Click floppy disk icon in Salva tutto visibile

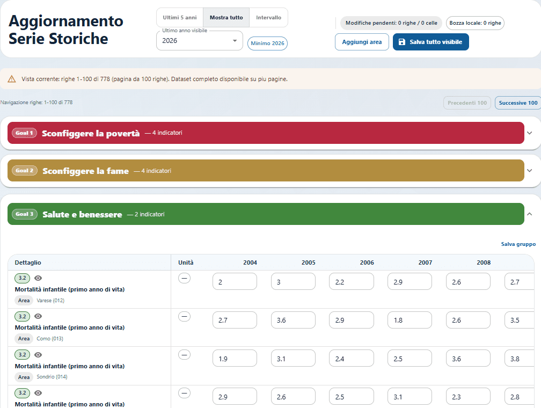402,42
